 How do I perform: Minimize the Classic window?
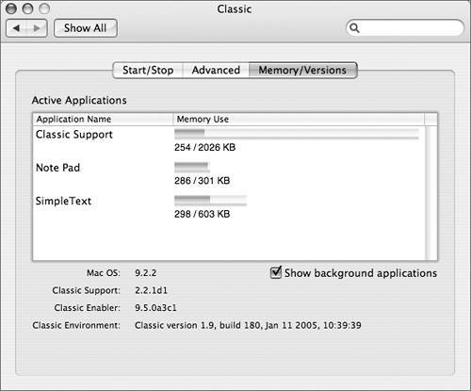[27, 8]
